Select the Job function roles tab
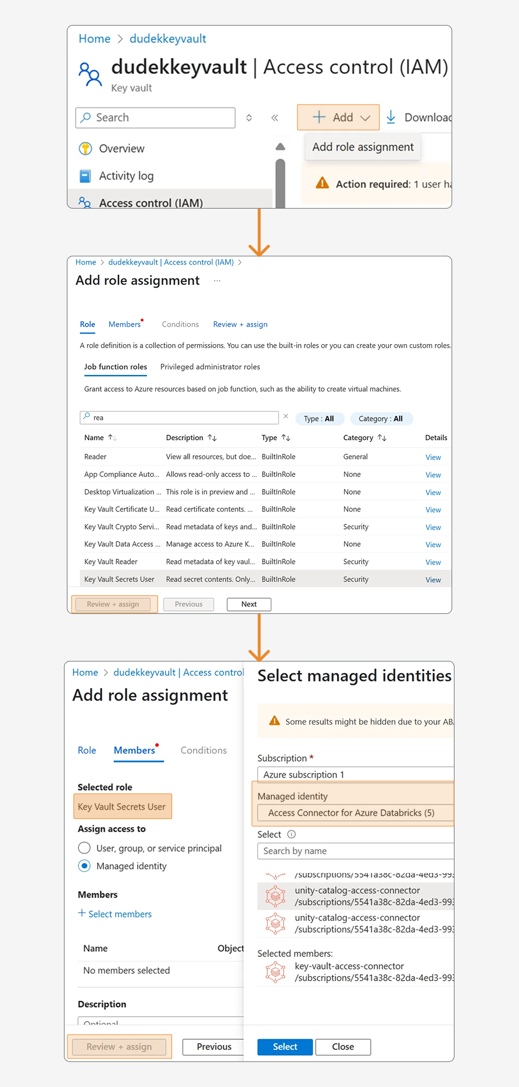 pos(116,367)
